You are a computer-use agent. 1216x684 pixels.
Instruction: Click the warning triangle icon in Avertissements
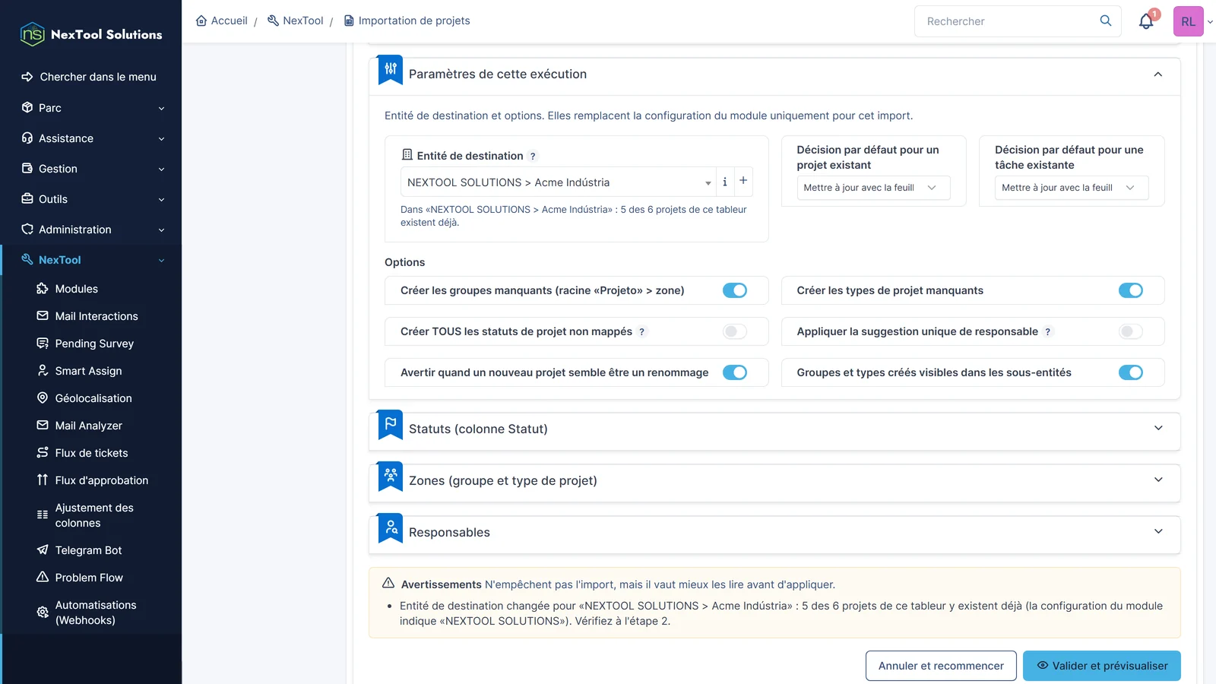tap(388, 583)
